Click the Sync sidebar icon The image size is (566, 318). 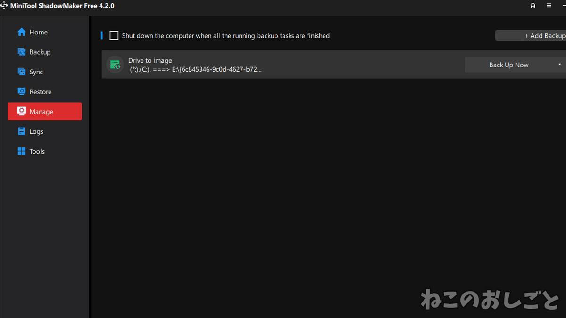pyautogui.click(x=21, y=72)
